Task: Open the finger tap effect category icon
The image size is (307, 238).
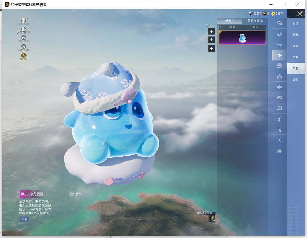Action: (279, 129)
